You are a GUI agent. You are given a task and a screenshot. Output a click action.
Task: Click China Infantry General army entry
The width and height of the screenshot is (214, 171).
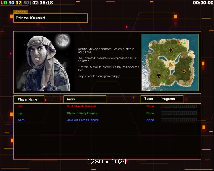coord(82,113)
